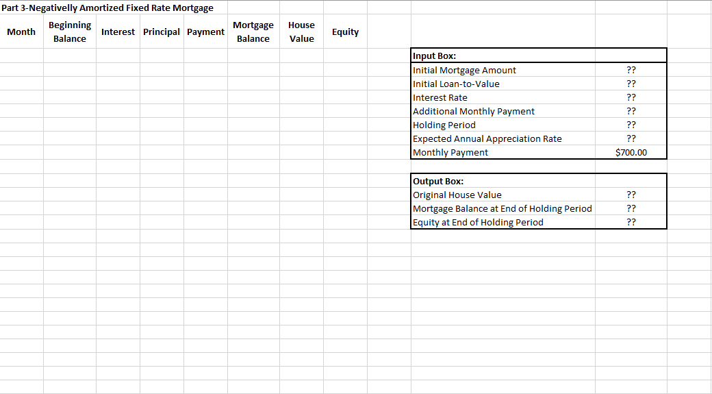
Task: Click the ?? value for Initial Loan-to-Value
Action: pos(631,84)
